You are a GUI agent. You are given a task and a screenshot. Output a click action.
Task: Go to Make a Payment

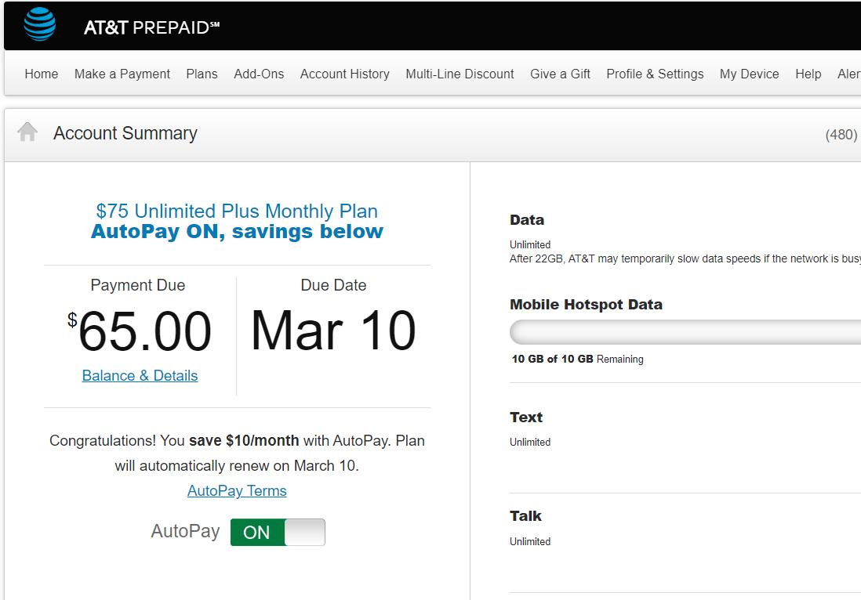click(x=122, y=74)
